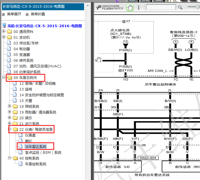Open the 仪表盘 page

point(30,135)
